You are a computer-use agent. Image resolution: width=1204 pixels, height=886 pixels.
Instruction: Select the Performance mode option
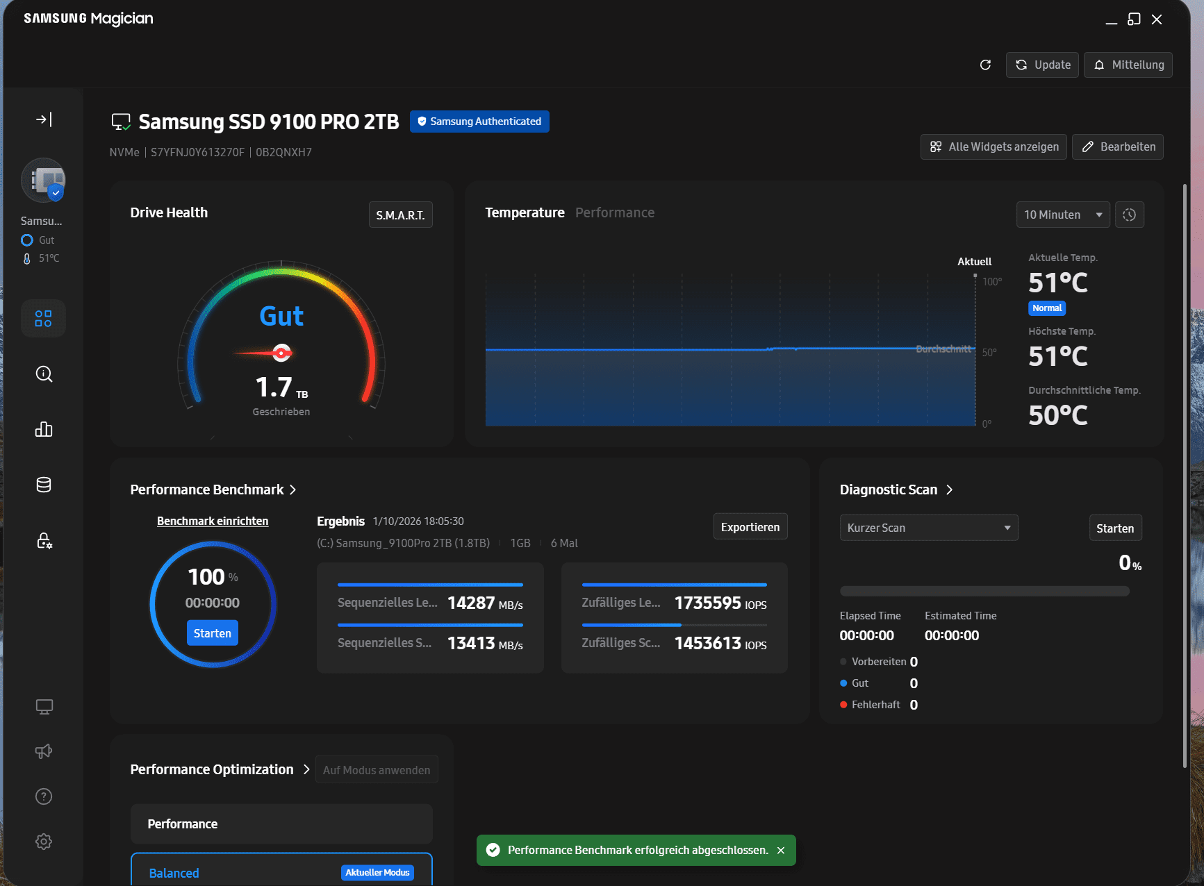click(x=281, y=824)
